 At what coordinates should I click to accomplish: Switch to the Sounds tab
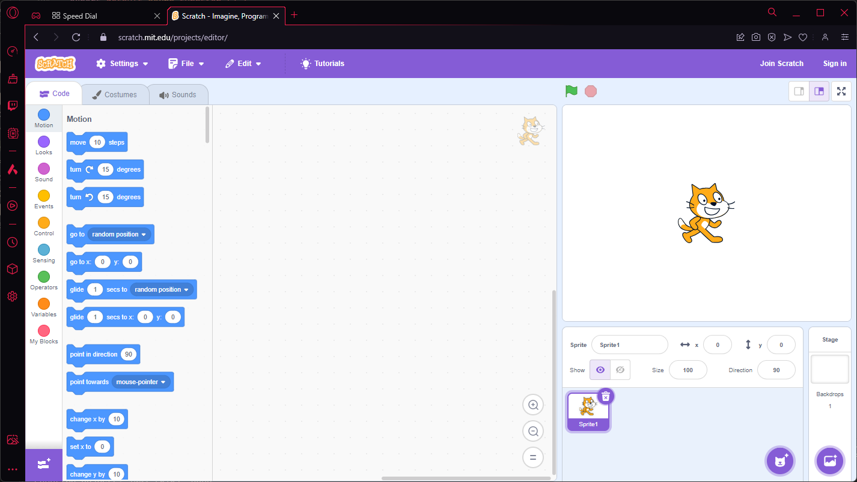click(178, 94)
